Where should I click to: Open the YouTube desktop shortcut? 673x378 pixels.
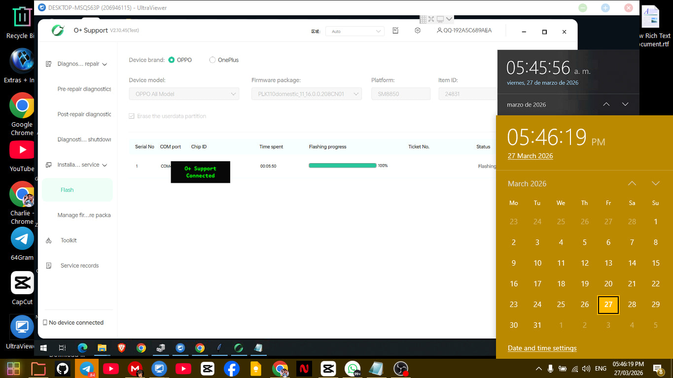point(22,157)
